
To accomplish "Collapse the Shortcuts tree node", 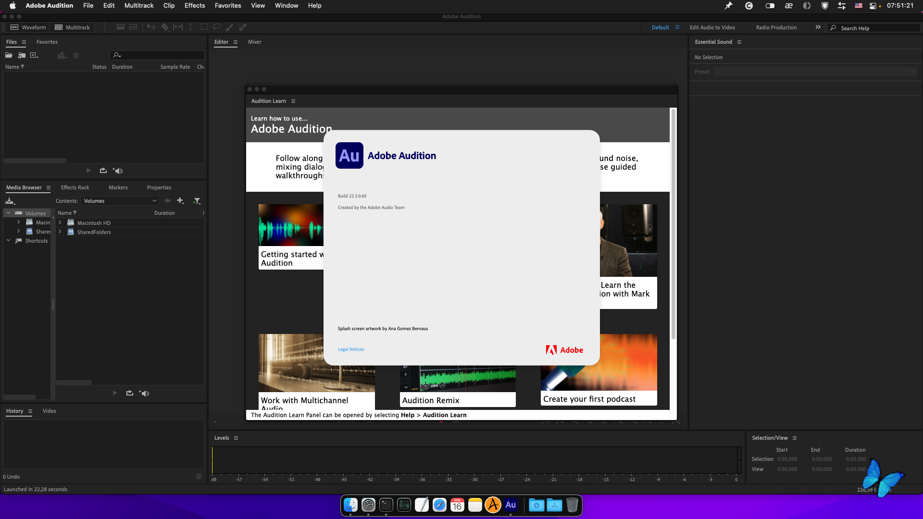I will [9, 240].
